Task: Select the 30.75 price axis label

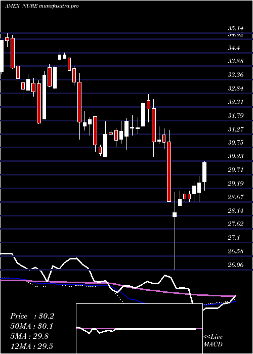Action: pyautogui.click(x=236, y=143)
